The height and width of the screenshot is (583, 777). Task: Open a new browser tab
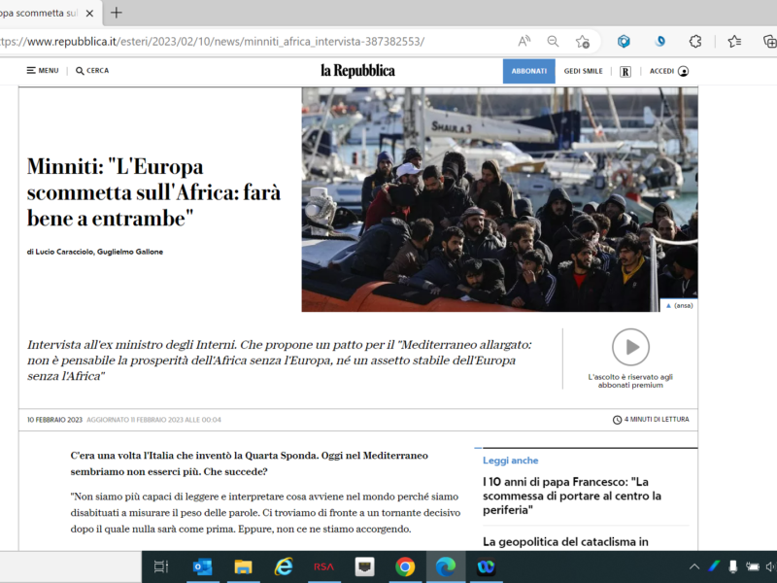tap(116, 13)
